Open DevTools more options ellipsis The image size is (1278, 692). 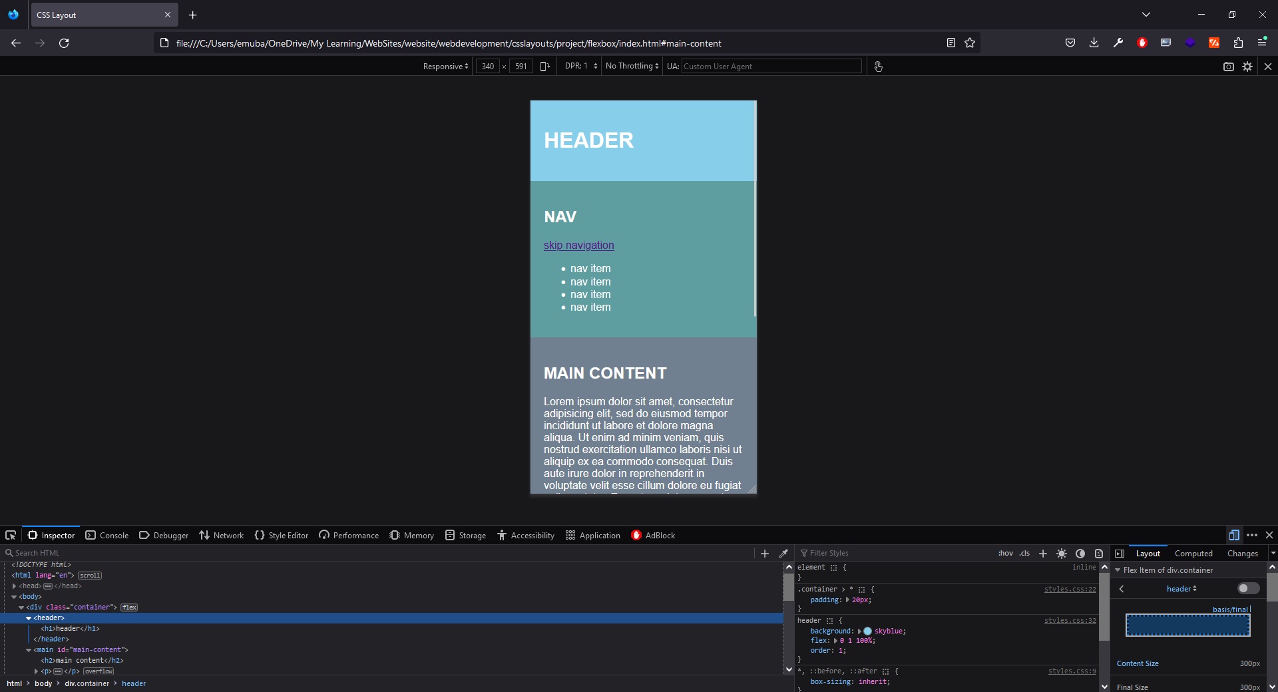click(1252, 535)
